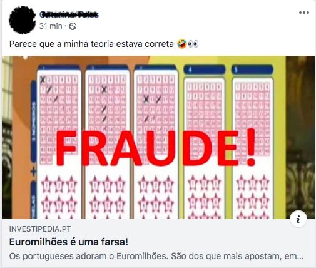Open the 'Euromilhões é uma farsa!' headline
This screenshot has height=268, width=316.
(69, 242)
